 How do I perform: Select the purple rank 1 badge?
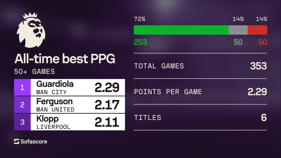(22, 87)
